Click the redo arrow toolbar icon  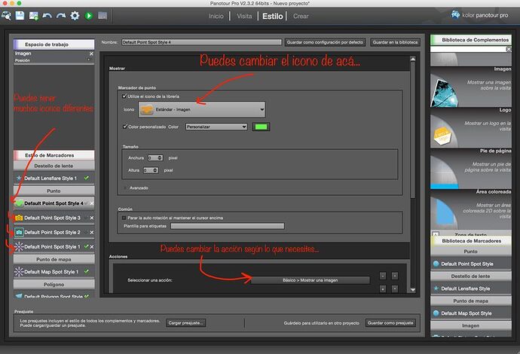pyautogui.click(x=61, y=16)
